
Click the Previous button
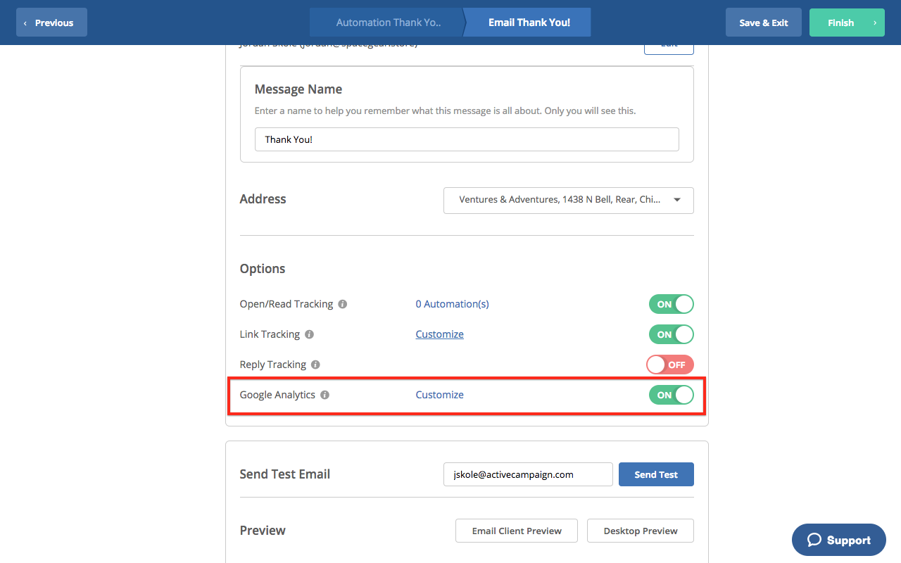(x=51, y=23)
